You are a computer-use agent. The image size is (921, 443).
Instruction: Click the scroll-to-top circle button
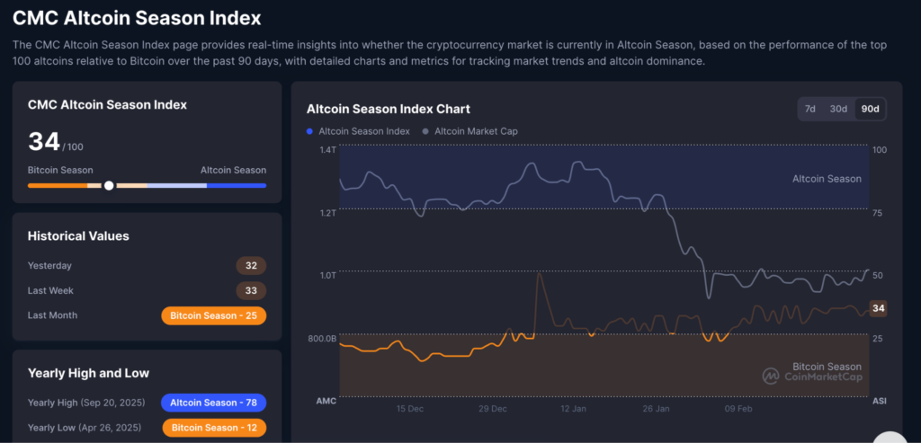pyautogui.click(x=889, y=437)
